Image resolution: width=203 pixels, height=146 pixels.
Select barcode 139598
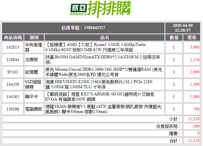click(x=13, y=109)
